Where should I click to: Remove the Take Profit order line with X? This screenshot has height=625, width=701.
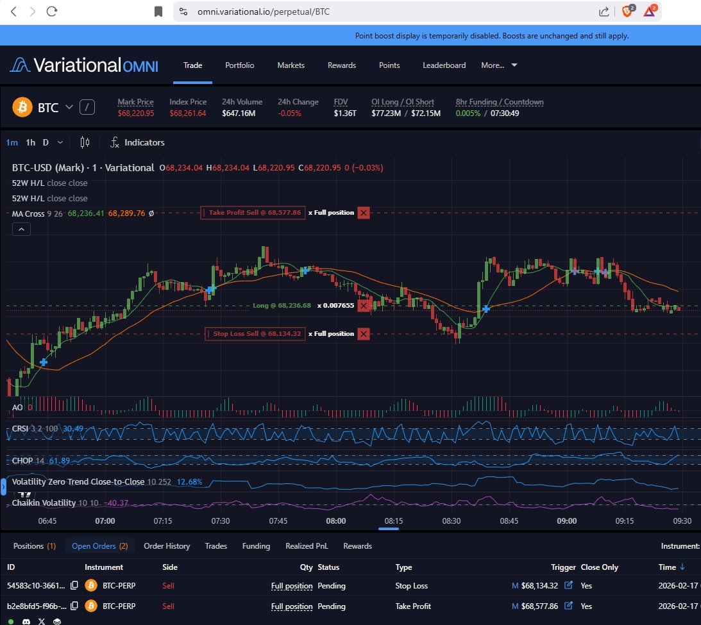[x=364, y=213]
